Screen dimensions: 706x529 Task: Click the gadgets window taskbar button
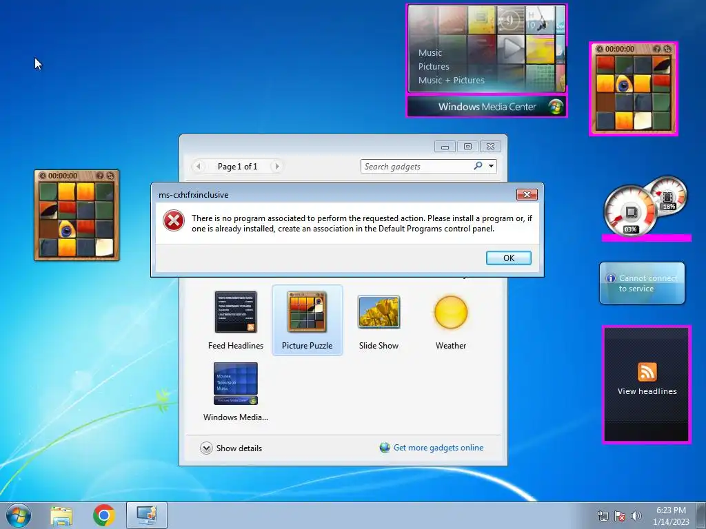pyautogui.click(x=147, y=515)
